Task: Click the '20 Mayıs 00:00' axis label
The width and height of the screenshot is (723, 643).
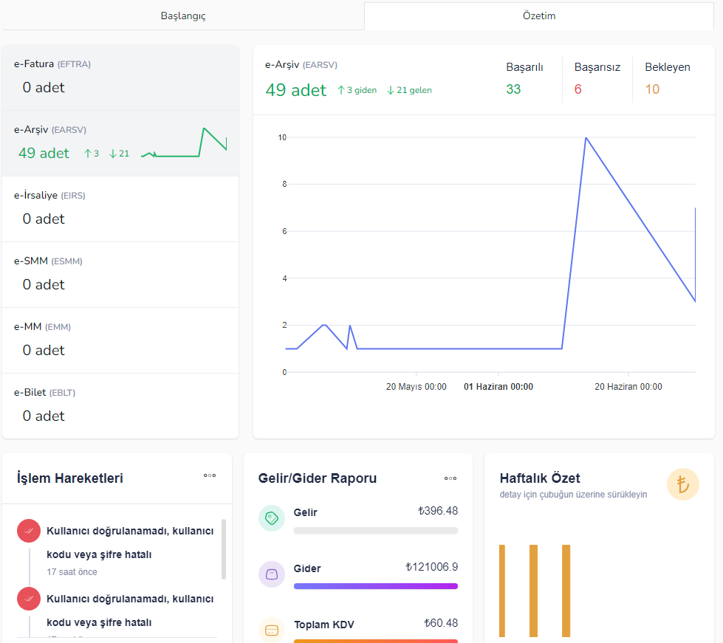Action: (x=417, y=387)
